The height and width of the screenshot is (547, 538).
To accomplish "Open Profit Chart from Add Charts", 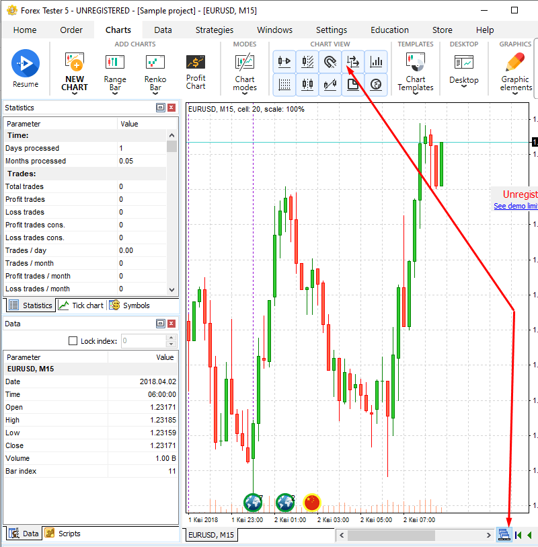I will point(196,72).
